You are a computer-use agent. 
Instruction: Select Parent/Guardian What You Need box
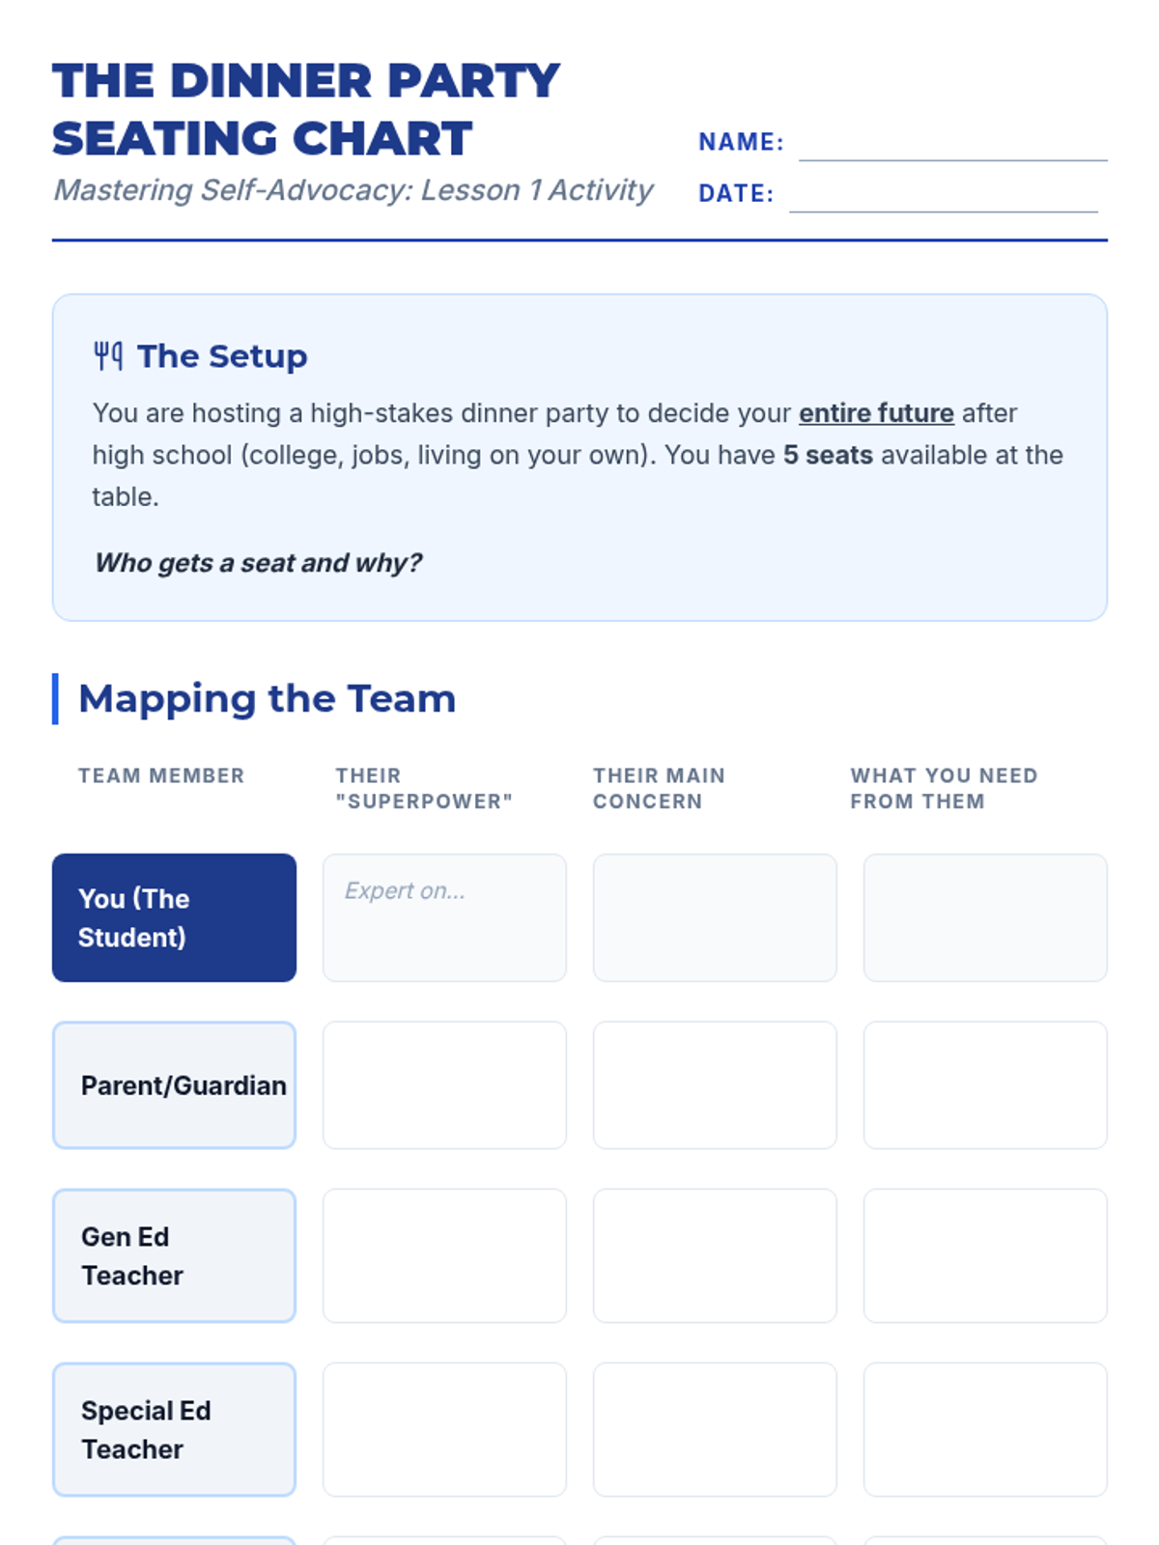[985, 1085]
